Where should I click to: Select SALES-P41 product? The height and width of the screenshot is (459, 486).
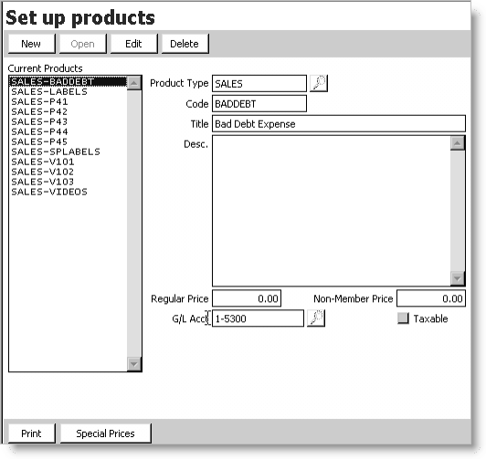point(68,102)
